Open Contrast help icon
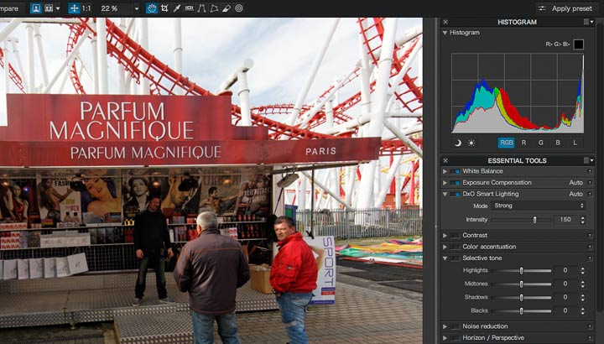 pyautogui.click(x=590, y=236)
